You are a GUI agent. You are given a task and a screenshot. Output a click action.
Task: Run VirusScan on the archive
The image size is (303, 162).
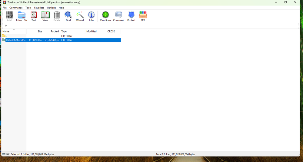click(105, 16)
